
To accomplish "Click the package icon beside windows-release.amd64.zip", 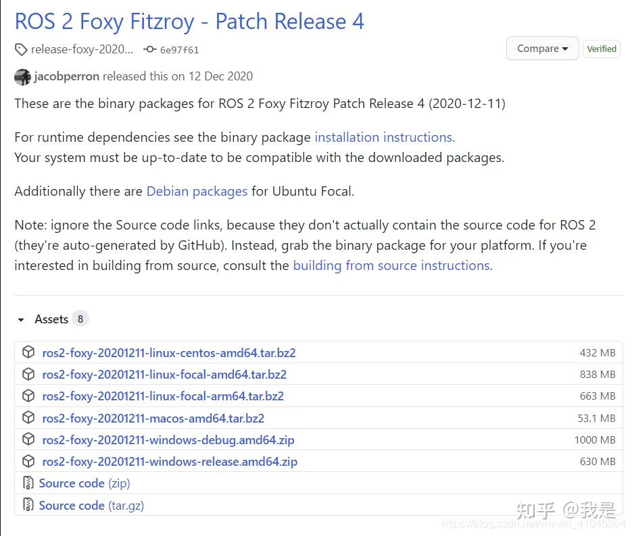I will pyautogui.click(x=28, y=461).
